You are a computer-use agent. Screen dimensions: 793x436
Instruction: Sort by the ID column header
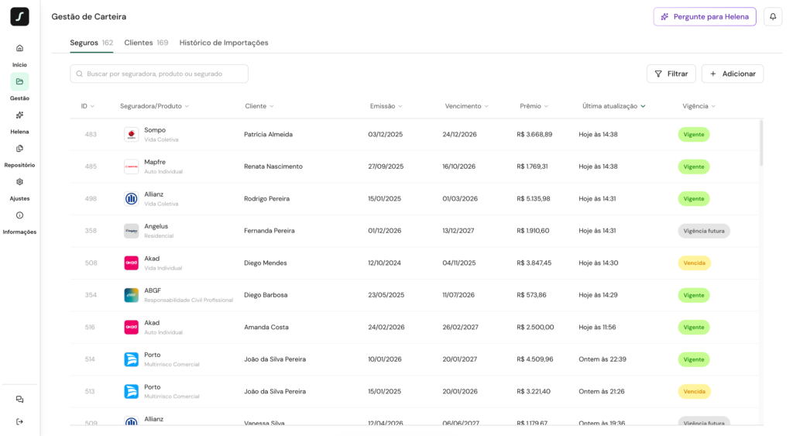[88, 106]
